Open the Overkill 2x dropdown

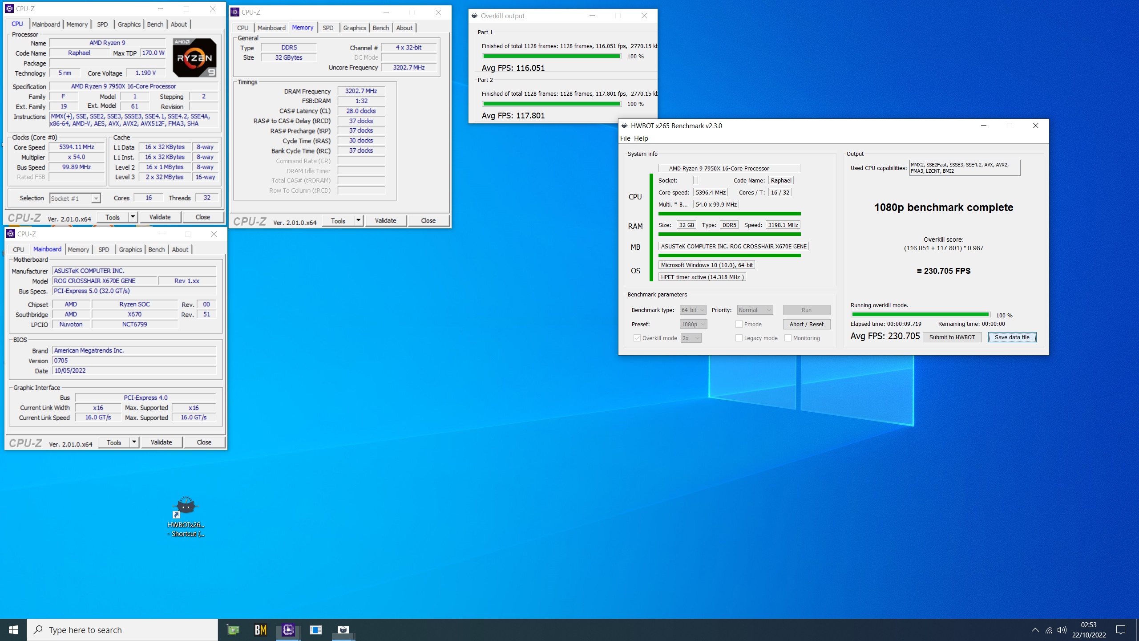691,338
